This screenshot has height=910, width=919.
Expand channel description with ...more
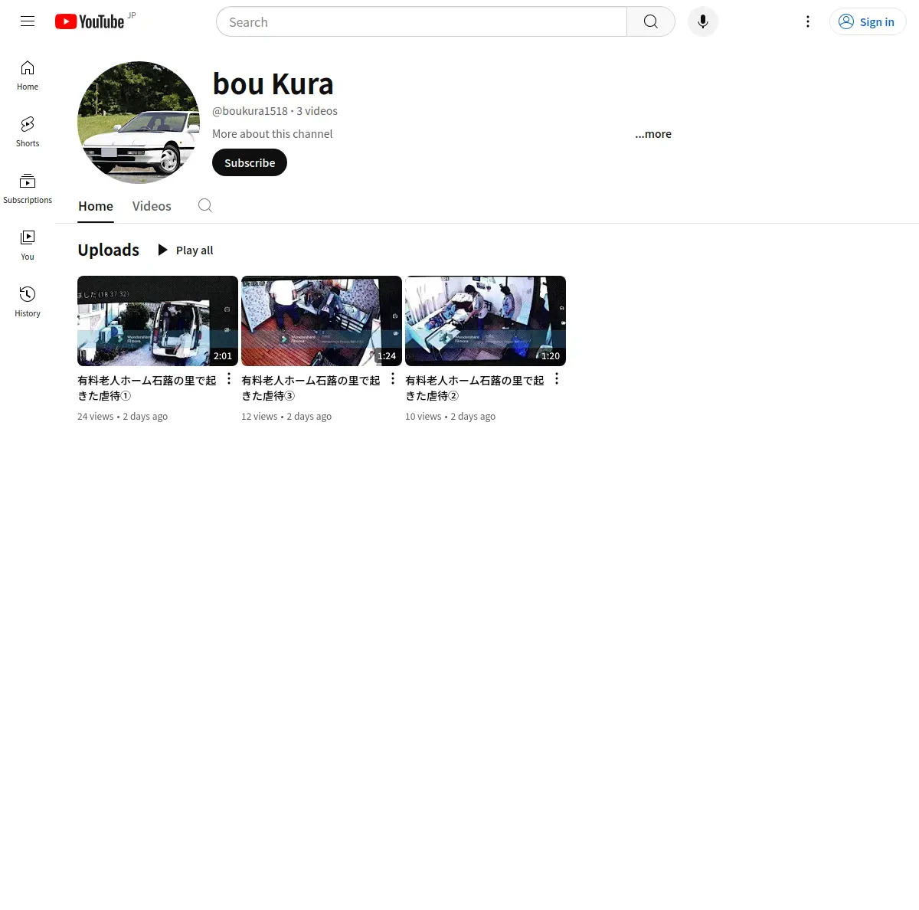(x=653, y=133)
